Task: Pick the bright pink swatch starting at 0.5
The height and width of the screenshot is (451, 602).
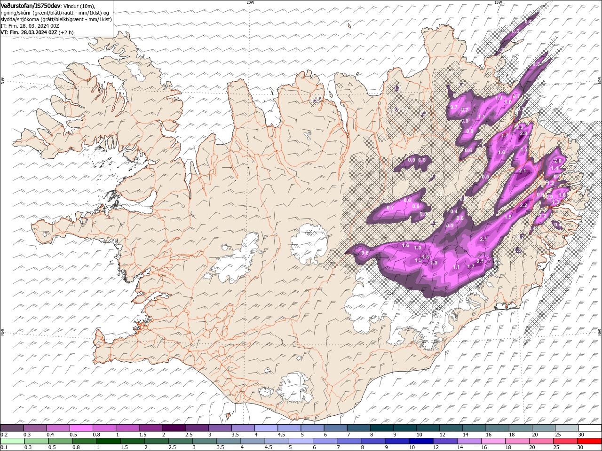Action: pos(81,428)
